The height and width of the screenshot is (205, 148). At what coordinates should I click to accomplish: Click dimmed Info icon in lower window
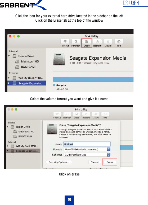(105, 114)
